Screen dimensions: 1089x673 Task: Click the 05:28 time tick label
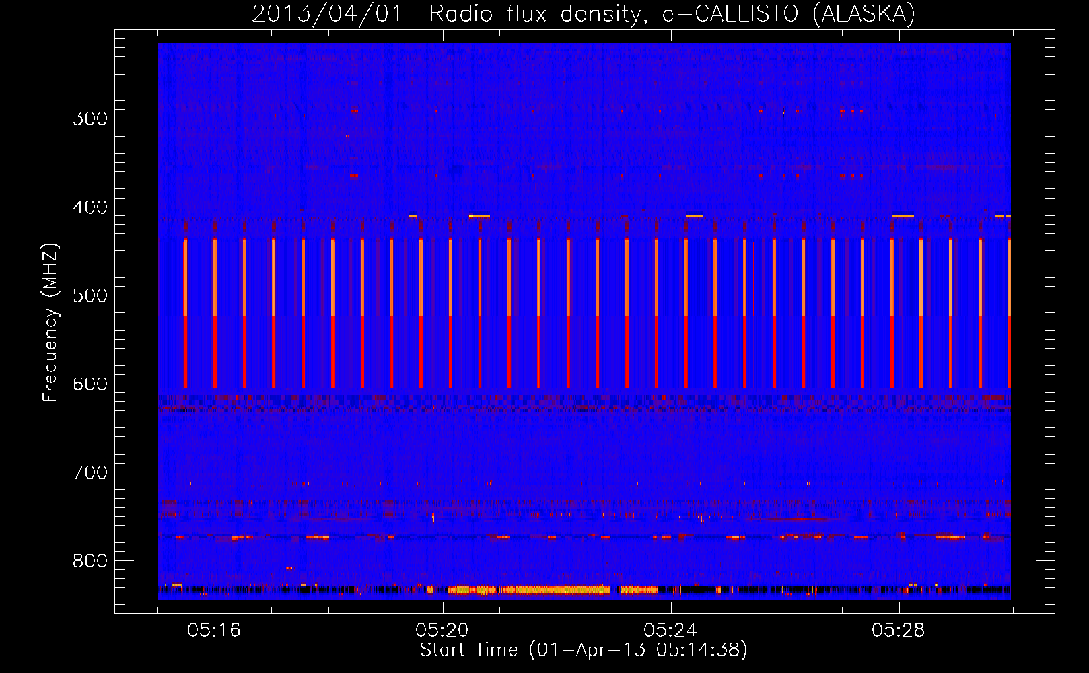click(899, 631)
